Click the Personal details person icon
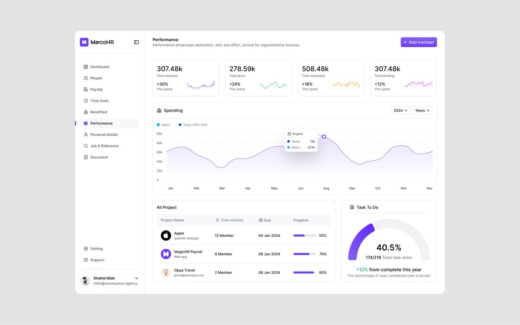Image resolution: width=520 pixels, height=325 pixels. click(86, 135)
